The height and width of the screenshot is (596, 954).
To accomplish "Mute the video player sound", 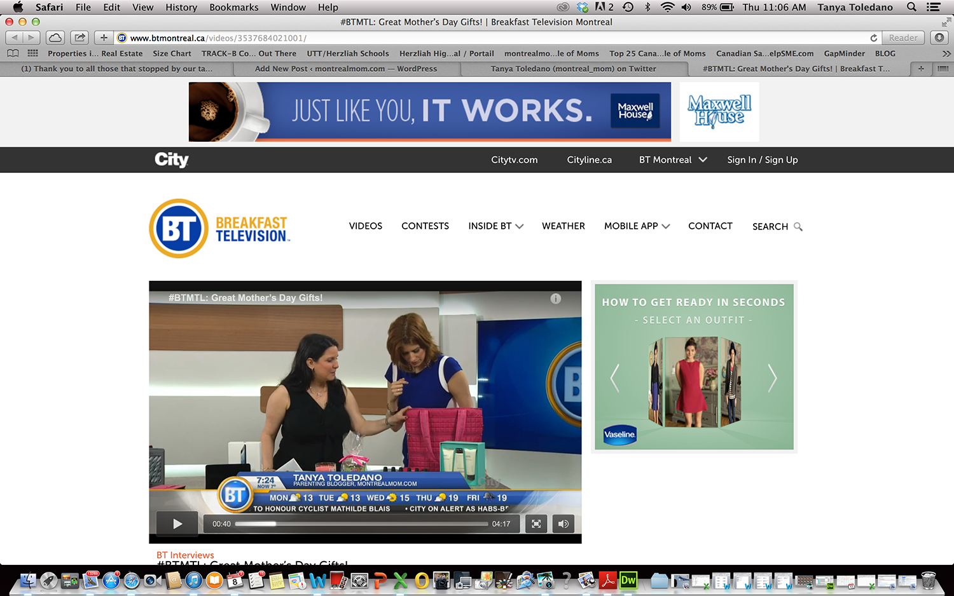I will pos(563,524).
